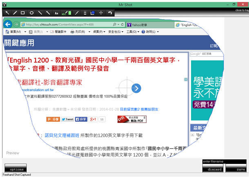
Task: Select the rectangle shape tool
Action: point(23,13)
